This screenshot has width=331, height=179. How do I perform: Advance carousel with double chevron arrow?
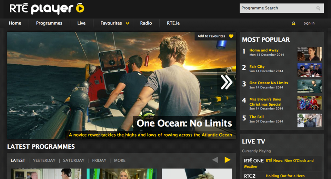point(227,82)
